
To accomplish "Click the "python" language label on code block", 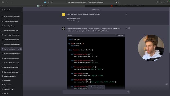I will pos(70,35).
